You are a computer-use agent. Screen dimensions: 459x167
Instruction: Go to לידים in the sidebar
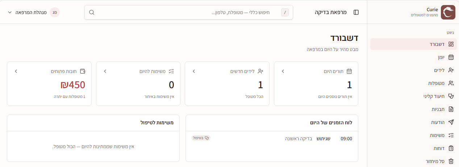(x=413, y=70)
